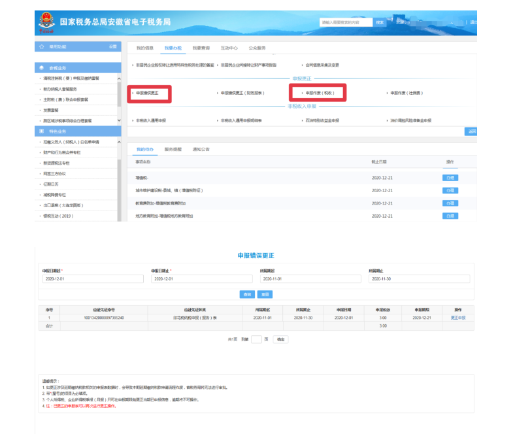This screenshot has width=530, height=434.
Task: Switch to 通知公告 tab
Action: click(x=201, y=150)
